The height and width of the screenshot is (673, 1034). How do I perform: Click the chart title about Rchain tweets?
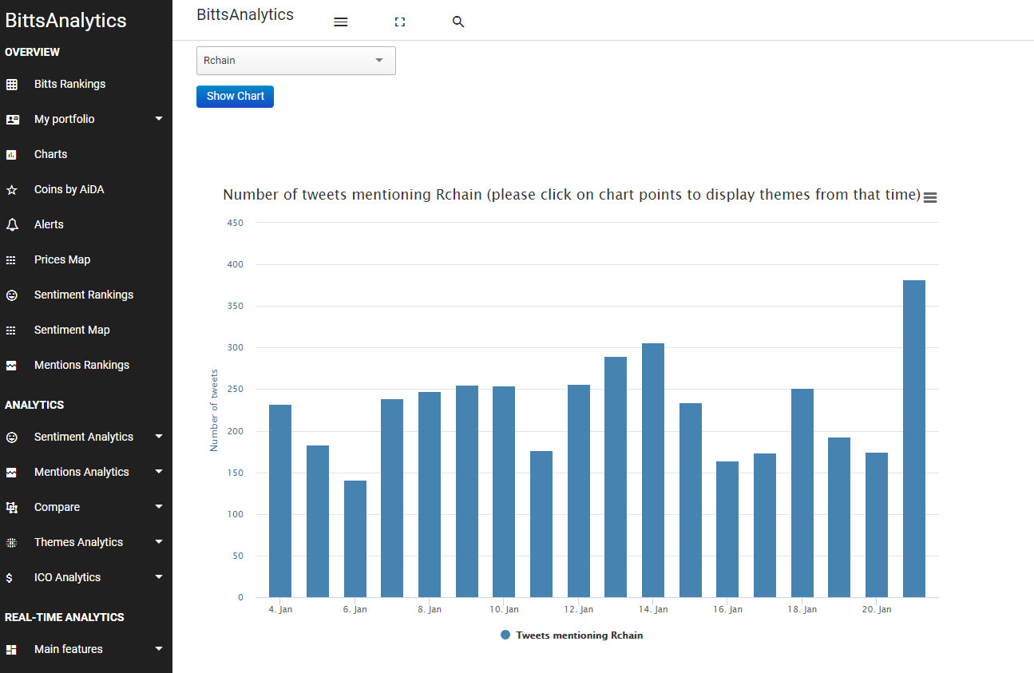(x=572, y=195)
